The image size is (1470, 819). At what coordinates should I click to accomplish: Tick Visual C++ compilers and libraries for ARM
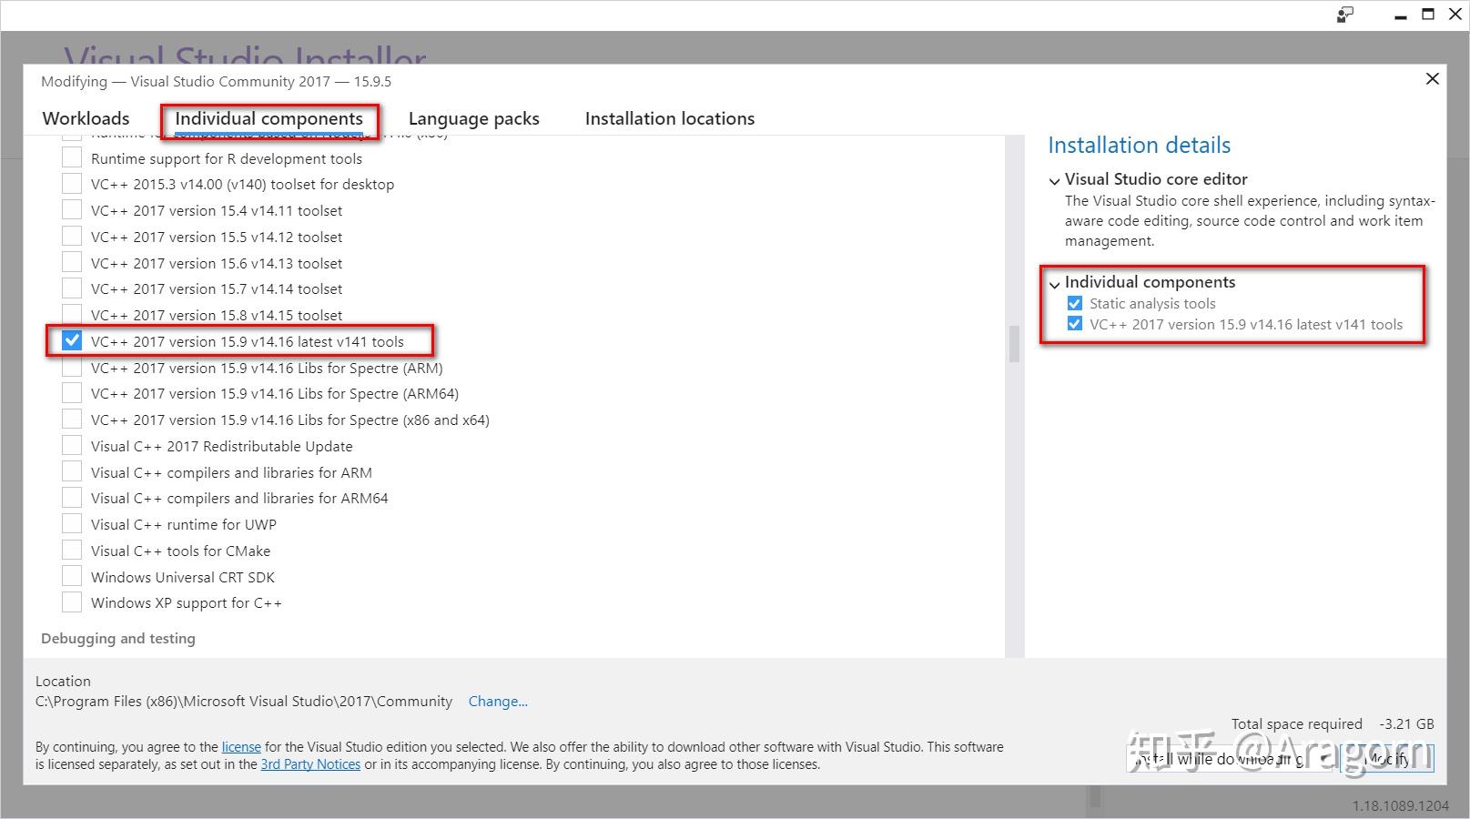(72, 472)
